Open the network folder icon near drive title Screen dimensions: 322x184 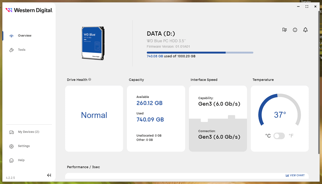pos(284,30)
